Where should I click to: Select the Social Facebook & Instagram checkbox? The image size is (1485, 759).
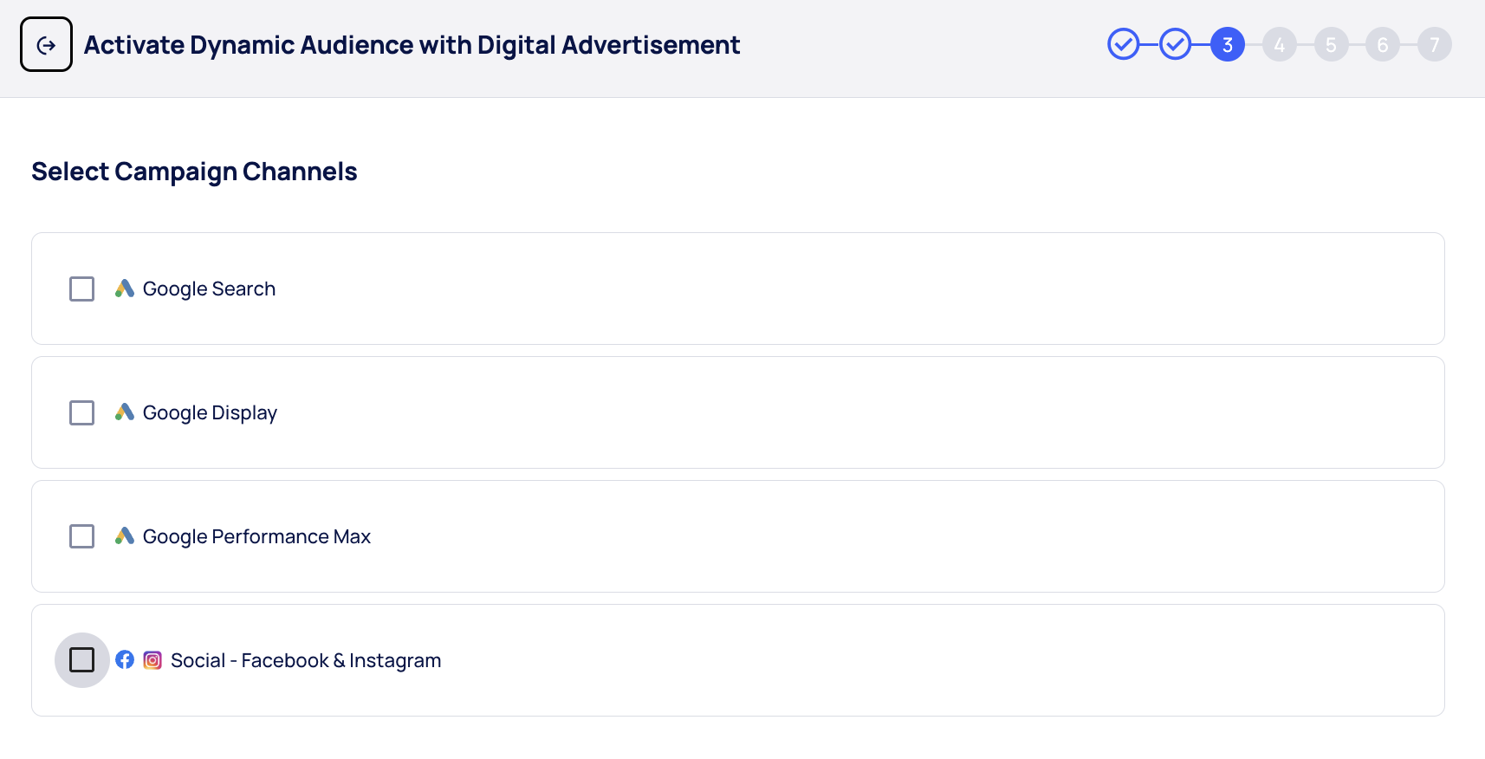pos(82,660)
